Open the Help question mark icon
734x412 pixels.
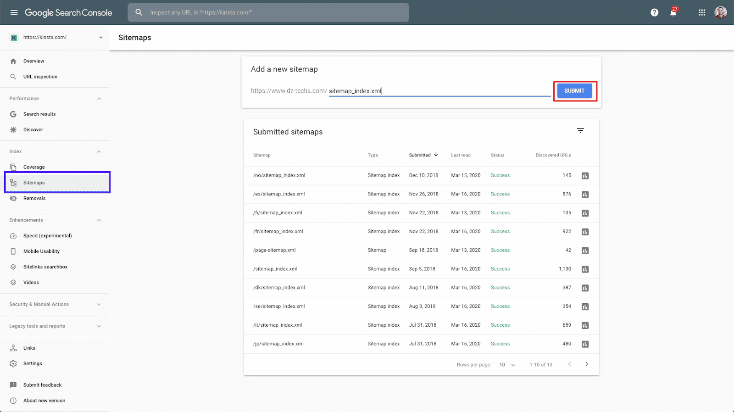point(654,12)
